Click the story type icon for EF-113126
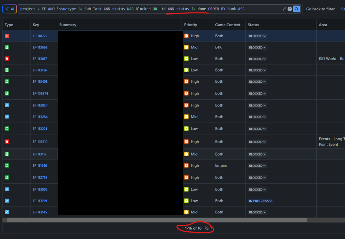This screenshot has height=239, width=345. [x=7, y=70]
